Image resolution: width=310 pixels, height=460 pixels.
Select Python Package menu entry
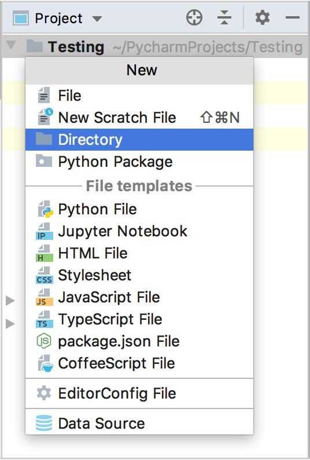[x=139, y=162]
